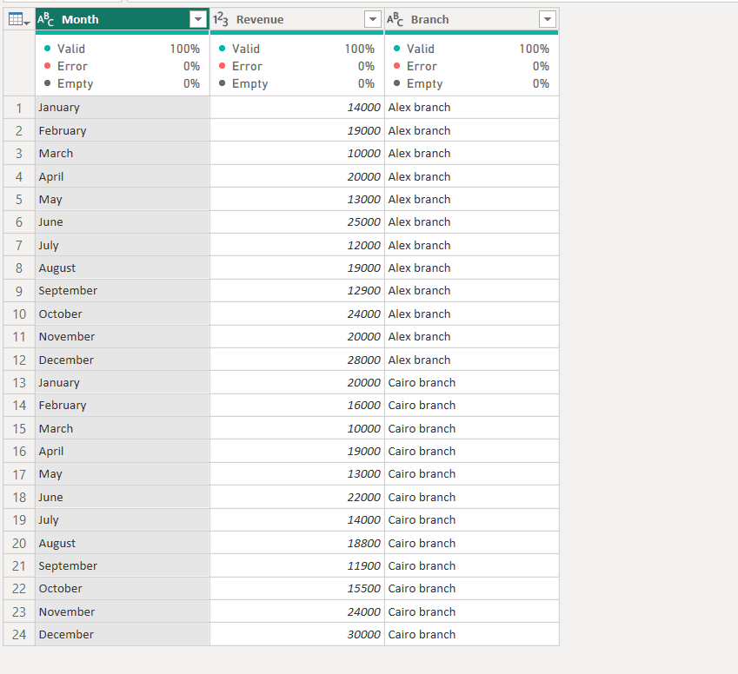This screenshot has width=738, height=674.
Task: Click the Error 0% stat under Revenue
Action: pos(297,66)
